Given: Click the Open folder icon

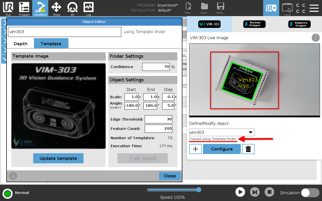Looking at the screenshot, I should click(205, 8).
